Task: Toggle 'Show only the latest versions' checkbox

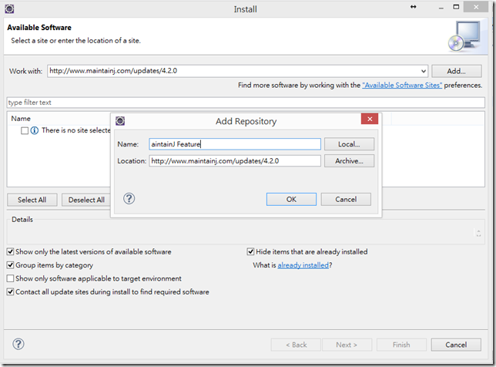Action: click(11, 252)
